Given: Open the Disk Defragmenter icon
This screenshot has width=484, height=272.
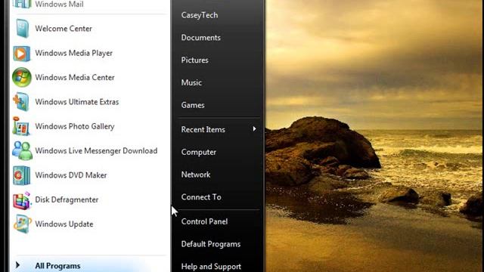Looking at the screenshot, I should click(x=22, y=200).
